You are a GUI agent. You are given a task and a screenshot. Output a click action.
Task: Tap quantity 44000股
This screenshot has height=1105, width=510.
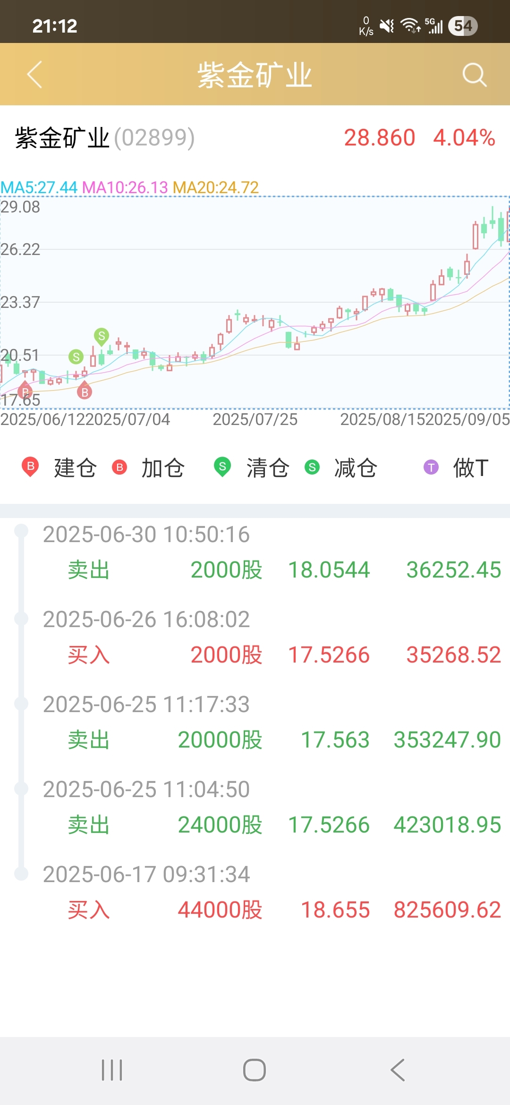(220, 910)
